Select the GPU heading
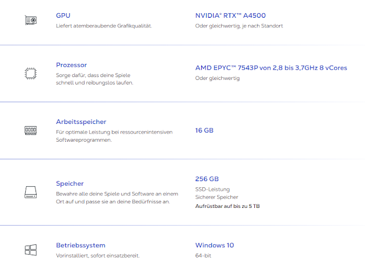 [63, 15]
